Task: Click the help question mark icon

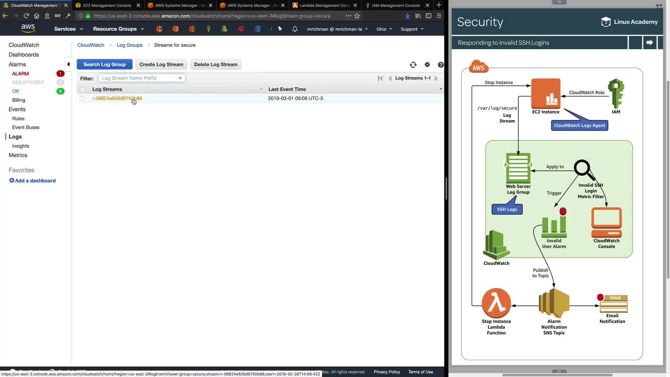Action: coord(441,65)
